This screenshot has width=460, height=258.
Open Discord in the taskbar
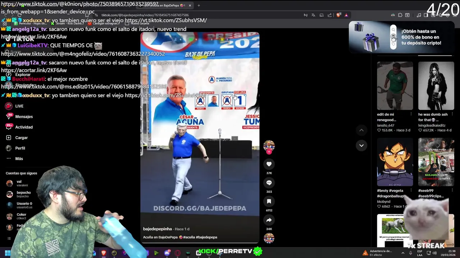[167, 253]
